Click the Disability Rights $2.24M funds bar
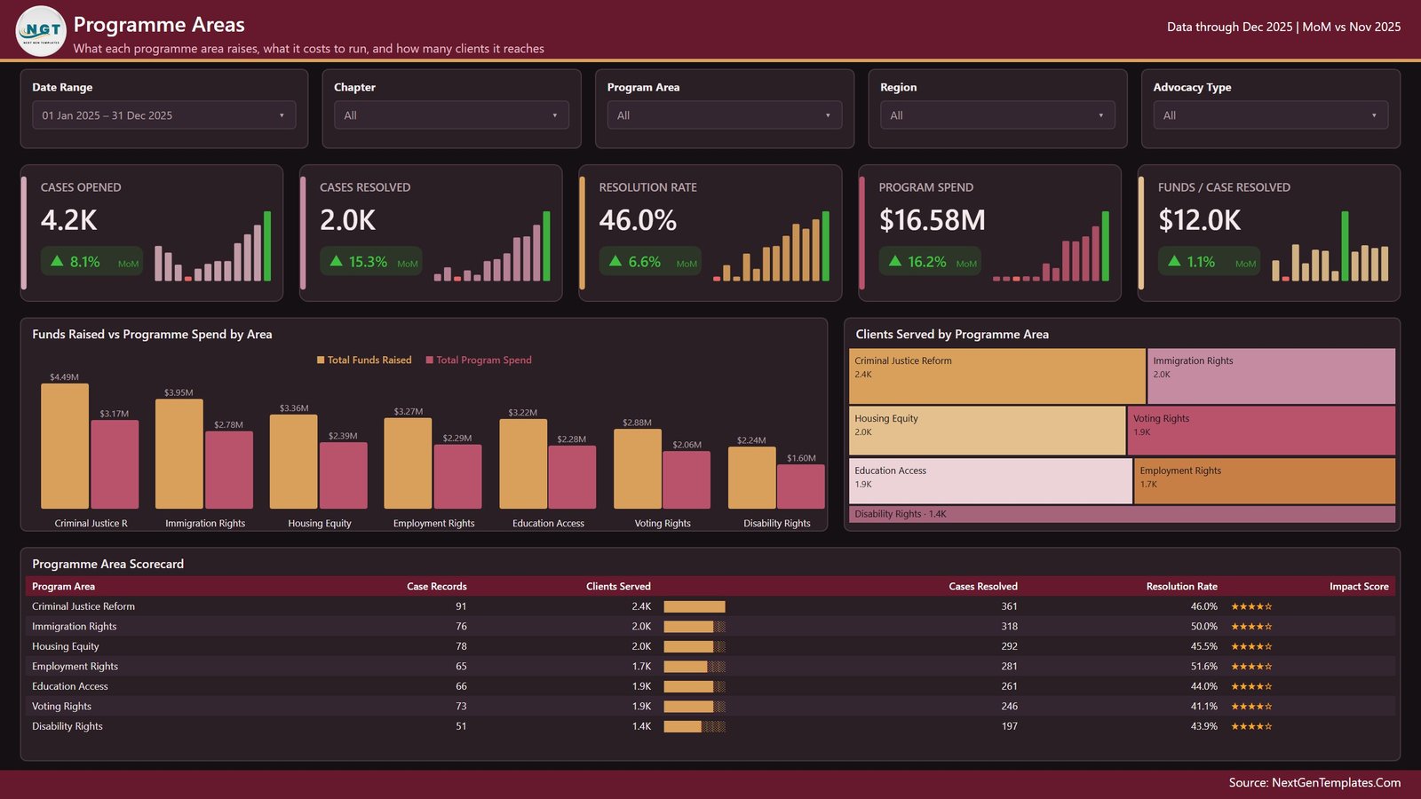 [752, 478]
